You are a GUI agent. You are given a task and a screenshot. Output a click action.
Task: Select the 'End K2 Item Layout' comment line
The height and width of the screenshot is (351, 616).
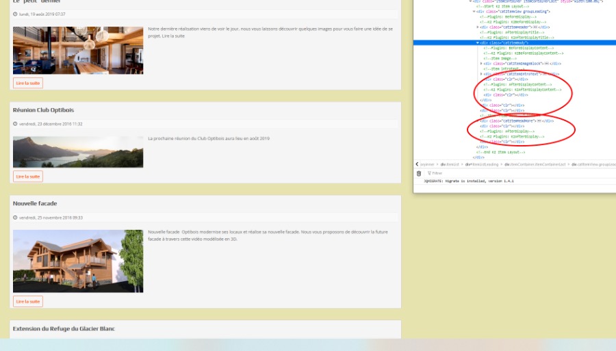(x=500, y=152)
